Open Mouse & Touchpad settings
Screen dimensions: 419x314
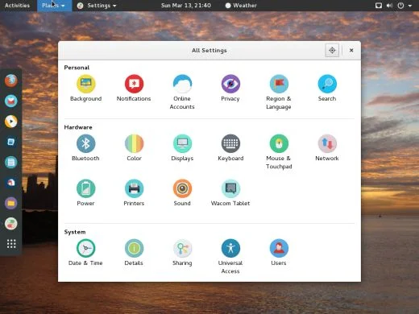pyautogui.click(x=279, y=152)
